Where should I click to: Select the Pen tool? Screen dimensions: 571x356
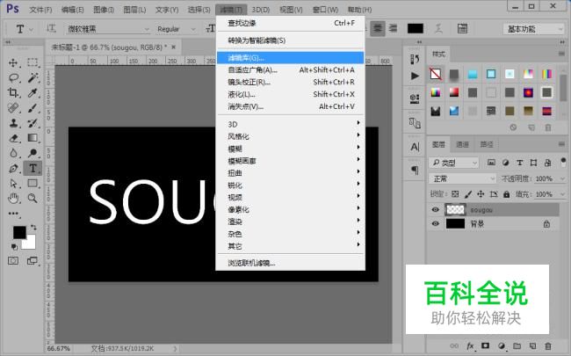(x=13, y=169)
